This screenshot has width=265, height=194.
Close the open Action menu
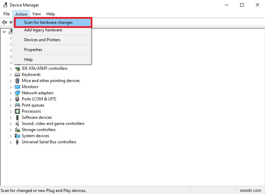21,14
